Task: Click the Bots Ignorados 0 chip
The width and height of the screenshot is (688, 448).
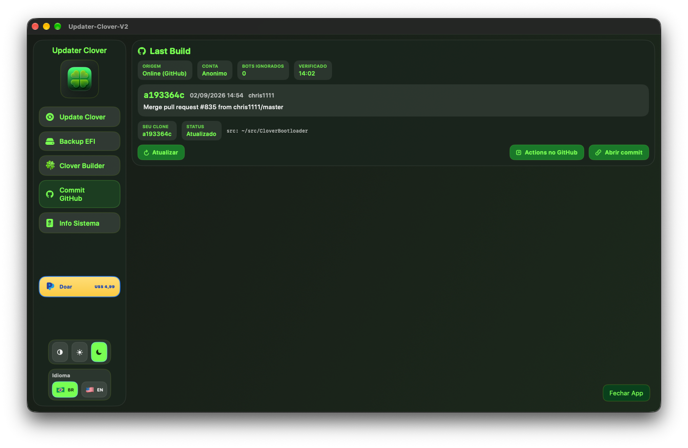Action: [263, 70]
